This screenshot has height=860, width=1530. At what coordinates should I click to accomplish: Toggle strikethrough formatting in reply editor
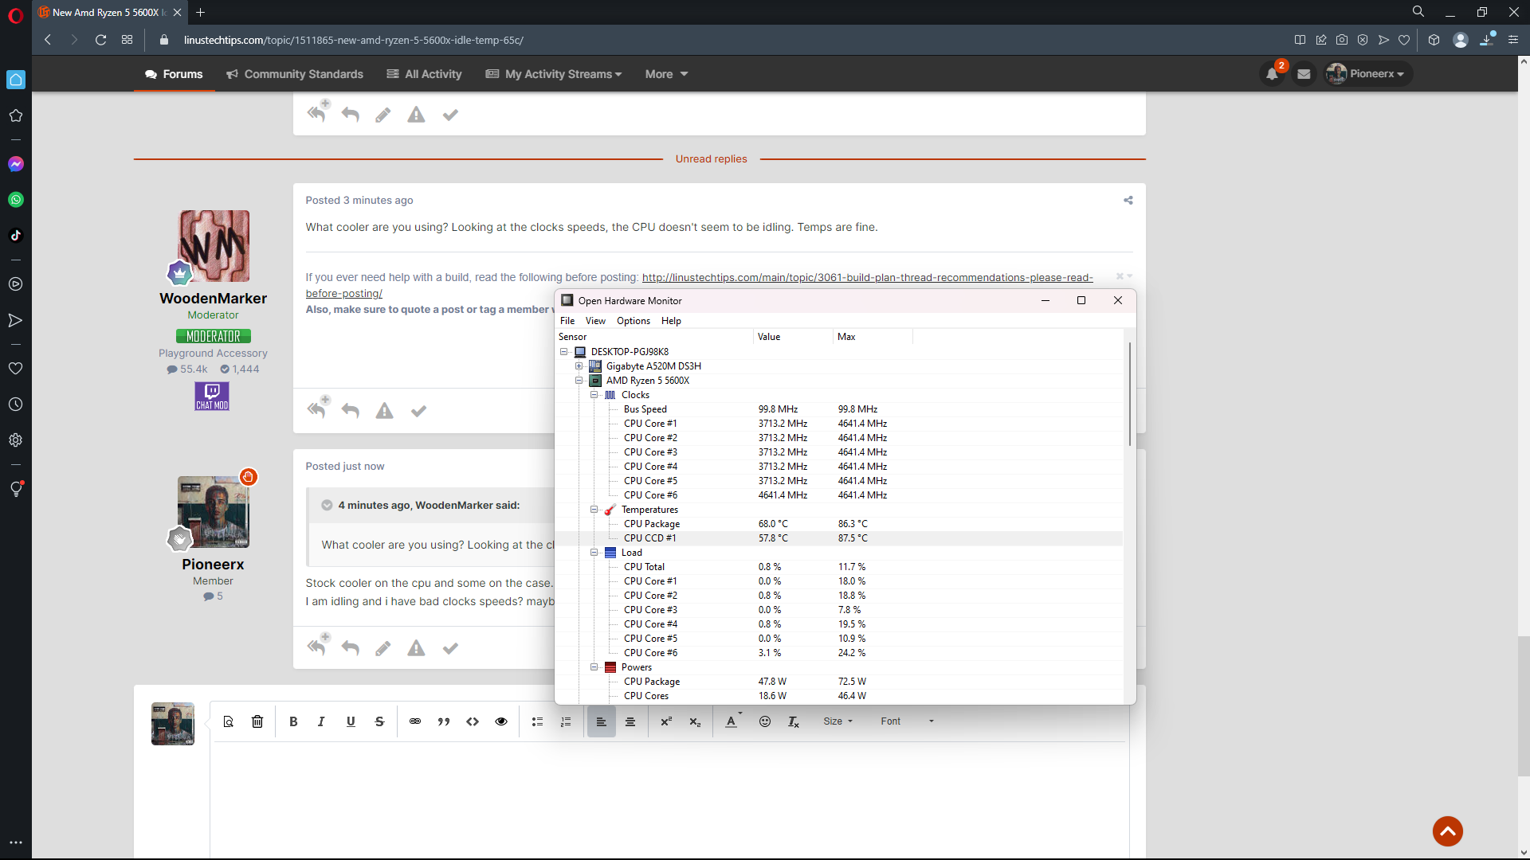click(x=379, y=721)
